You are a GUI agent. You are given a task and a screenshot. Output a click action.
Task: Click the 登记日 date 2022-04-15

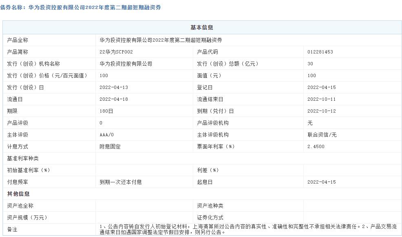click(322, 87)
